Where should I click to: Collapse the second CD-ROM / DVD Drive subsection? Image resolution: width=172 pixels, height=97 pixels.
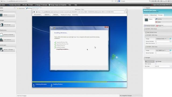click(x=146, y=47)
